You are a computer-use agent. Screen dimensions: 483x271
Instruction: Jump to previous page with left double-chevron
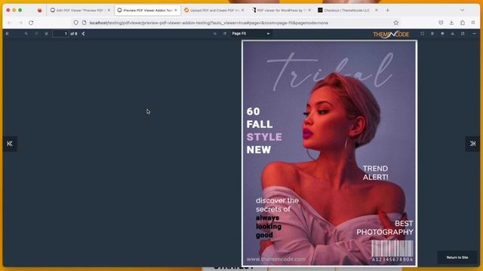(10, 144)
